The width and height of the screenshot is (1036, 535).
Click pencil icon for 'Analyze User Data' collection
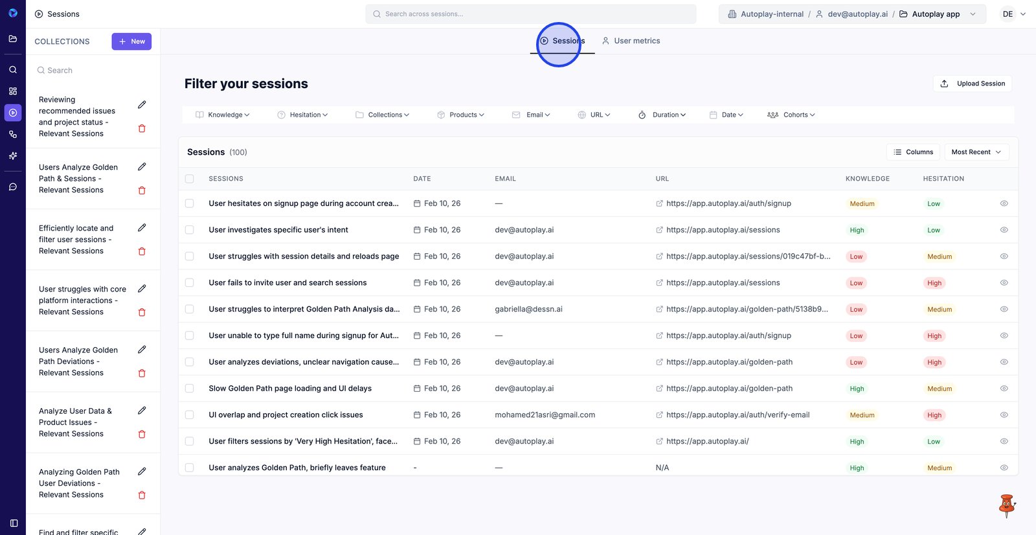[x=142, y=411]
